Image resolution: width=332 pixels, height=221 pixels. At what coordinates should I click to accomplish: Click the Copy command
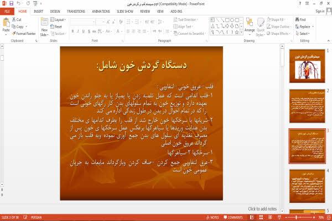18,27
